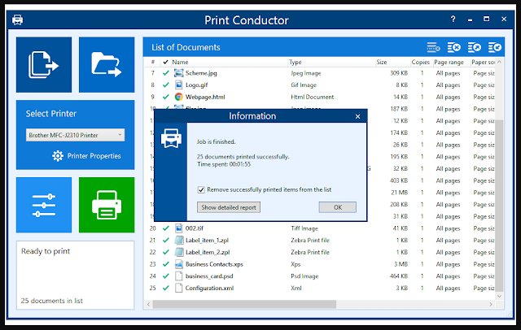This screenshot has width=521, height=330.
Task: Click the Page range column header
Action: 449,62
